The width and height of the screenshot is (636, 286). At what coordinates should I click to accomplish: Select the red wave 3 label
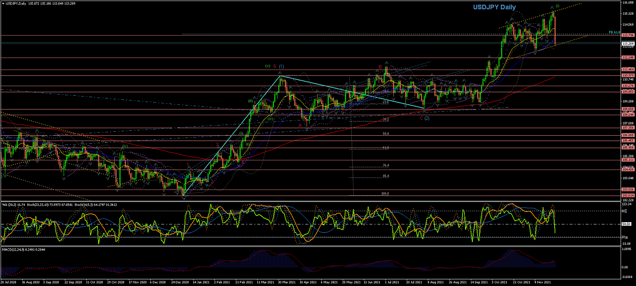217,144
